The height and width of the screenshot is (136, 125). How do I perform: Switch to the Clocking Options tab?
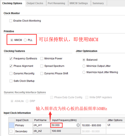12,3
